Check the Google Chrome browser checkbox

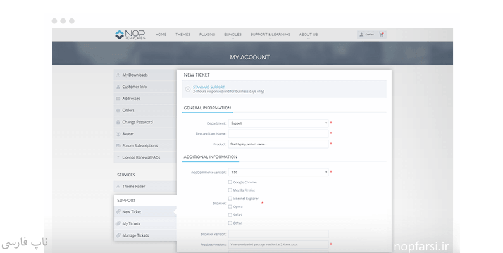click(230, 182)
